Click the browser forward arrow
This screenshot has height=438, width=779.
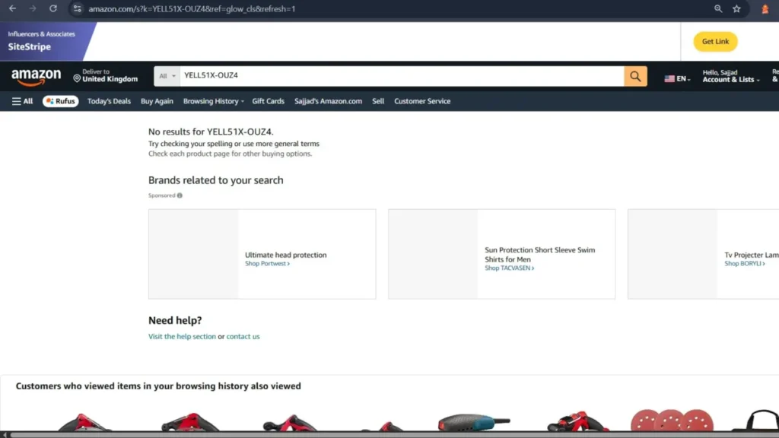coord(33,8)
